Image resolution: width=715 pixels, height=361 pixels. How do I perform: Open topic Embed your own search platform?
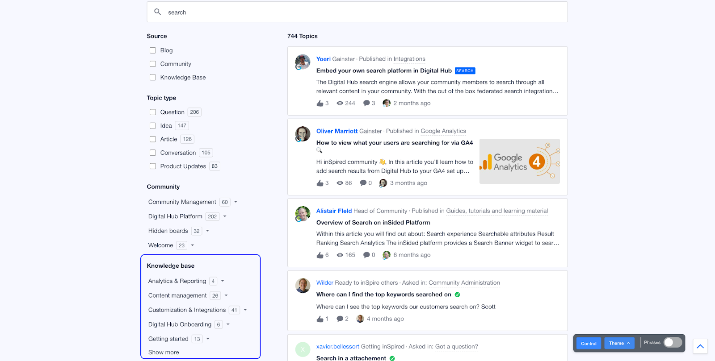pos(384,71)
